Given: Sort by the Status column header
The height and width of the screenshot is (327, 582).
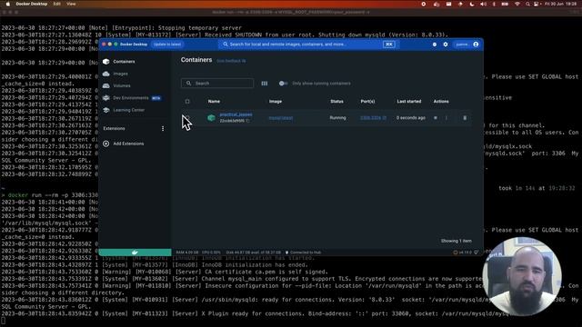Looking at the screenshot, I should click(336, 101).
